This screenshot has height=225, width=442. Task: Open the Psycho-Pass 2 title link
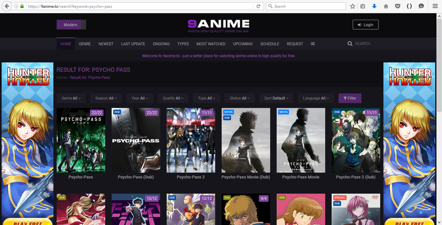coord(191,177)
